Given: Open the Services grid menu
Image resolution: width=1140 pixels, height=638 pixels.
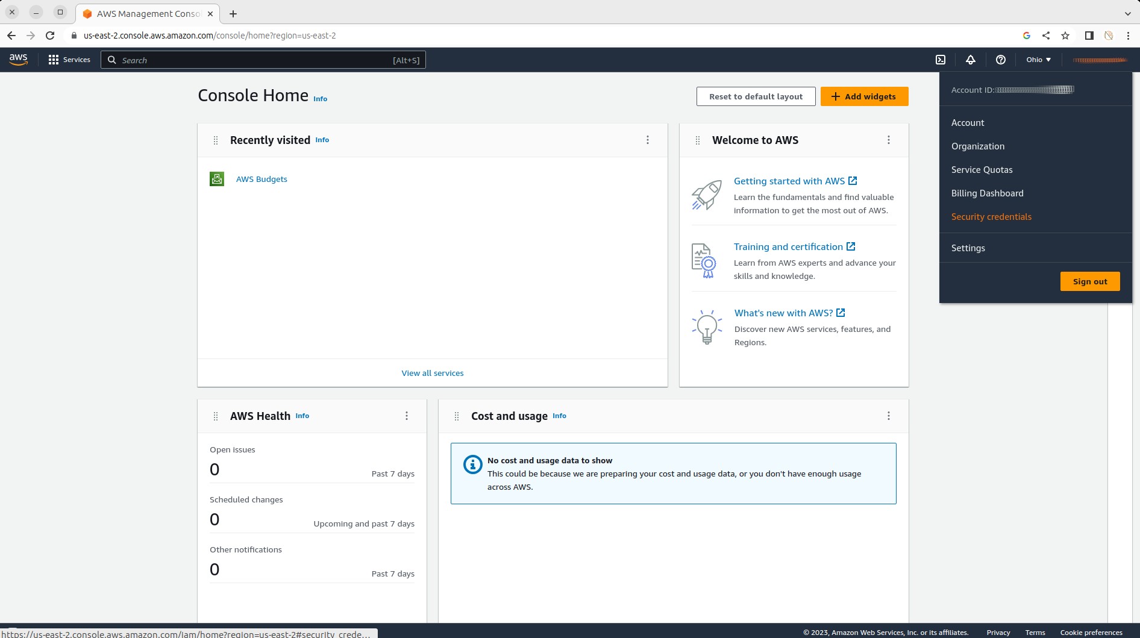Looking at the screenshot, I should (x=69, y=60).
